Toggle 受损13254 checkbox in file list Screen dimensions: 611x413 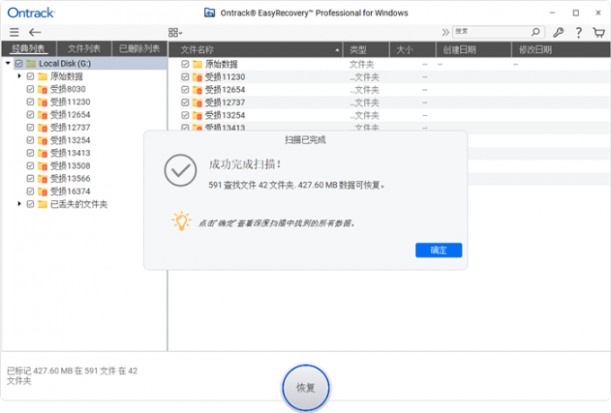point(185,115)
